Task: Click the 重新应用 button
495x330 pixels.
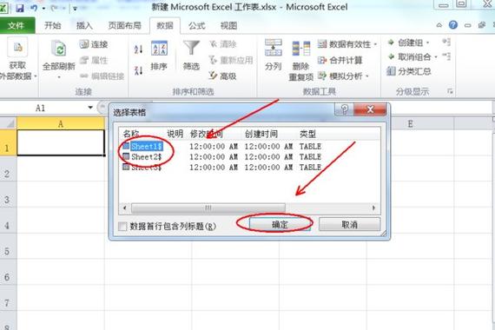Action: pyautogui.click(x=231, y=60)
